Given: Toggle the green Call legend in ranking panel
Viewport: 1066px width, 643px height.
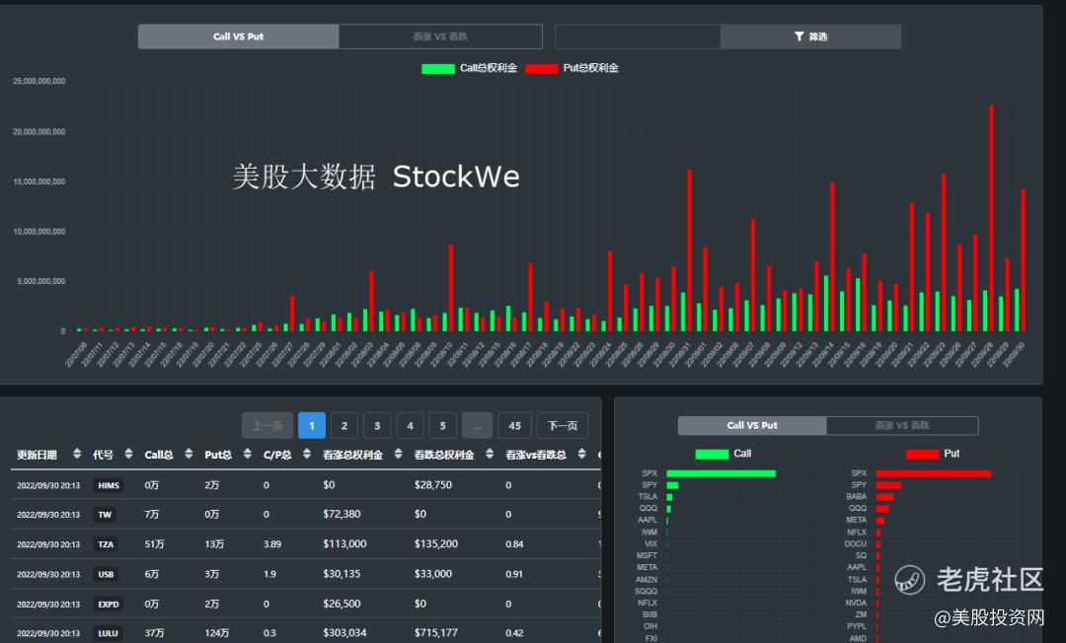Looking at the screenshot, I should 712,455.
